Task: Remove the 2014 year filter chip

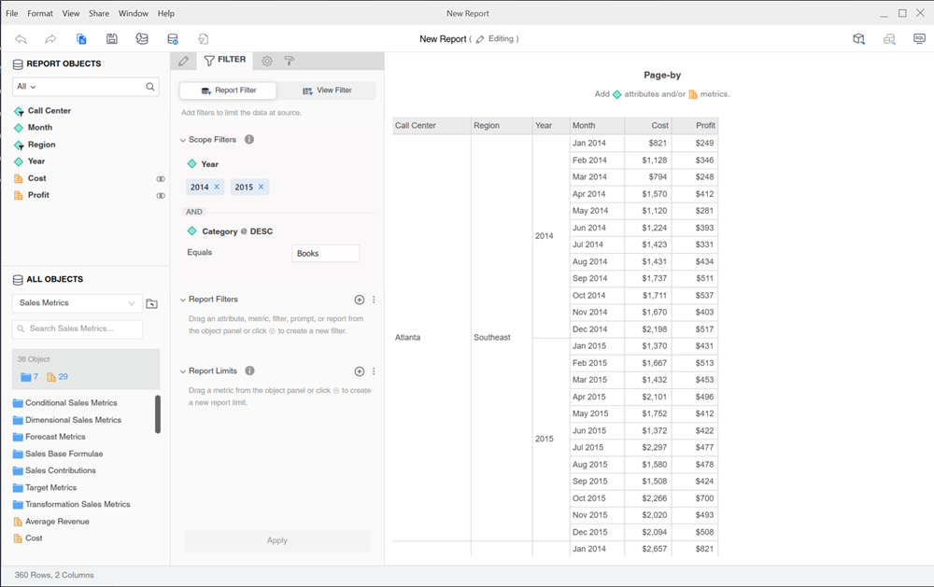Action: tap(217, 187)
